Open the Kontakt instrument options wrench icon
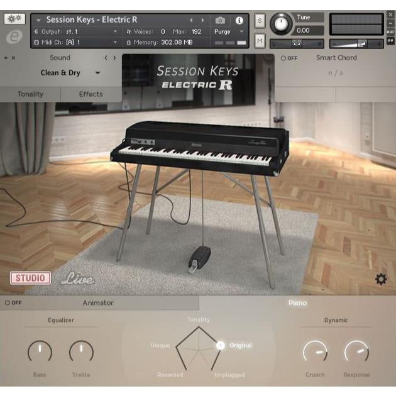 pyautogui.click(x=14, y=19)
